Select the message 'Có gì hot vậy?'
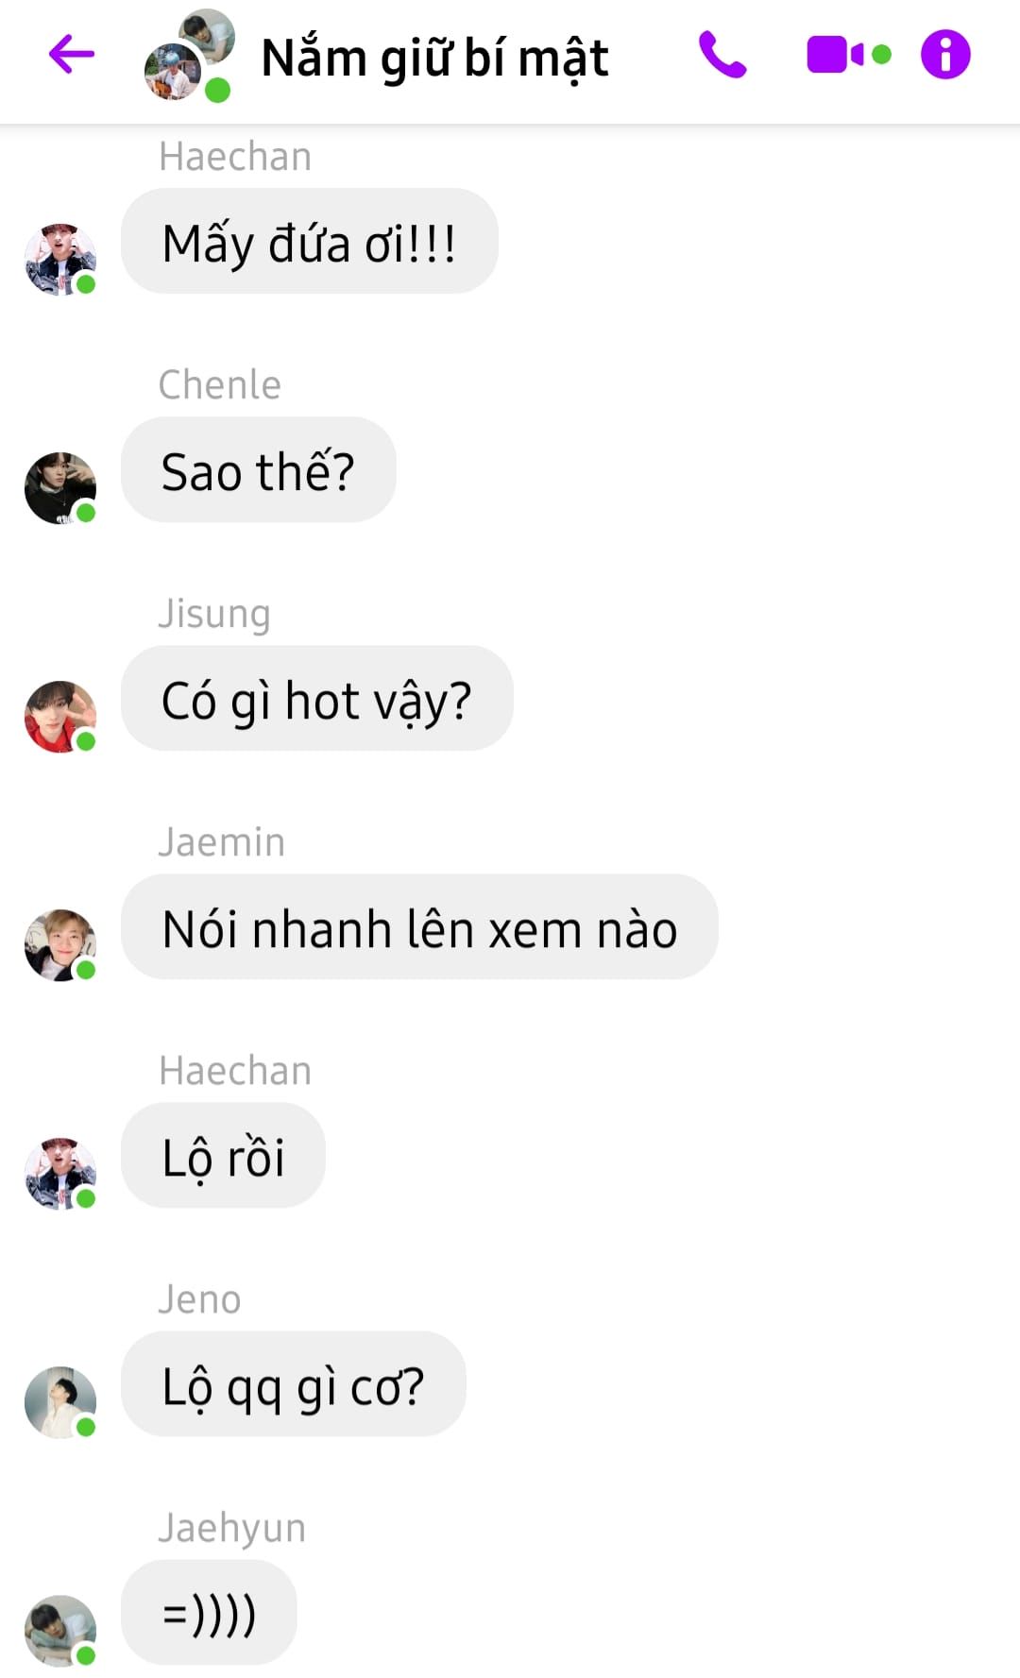Viewport: 1020px width, 1678px height. pyautogui.click(x=317, y=699)
